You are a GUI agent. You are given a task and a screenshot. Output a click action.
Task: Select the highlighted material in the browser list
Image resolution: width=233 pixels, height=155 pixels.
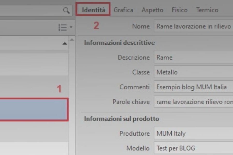(x=34, y=110)
